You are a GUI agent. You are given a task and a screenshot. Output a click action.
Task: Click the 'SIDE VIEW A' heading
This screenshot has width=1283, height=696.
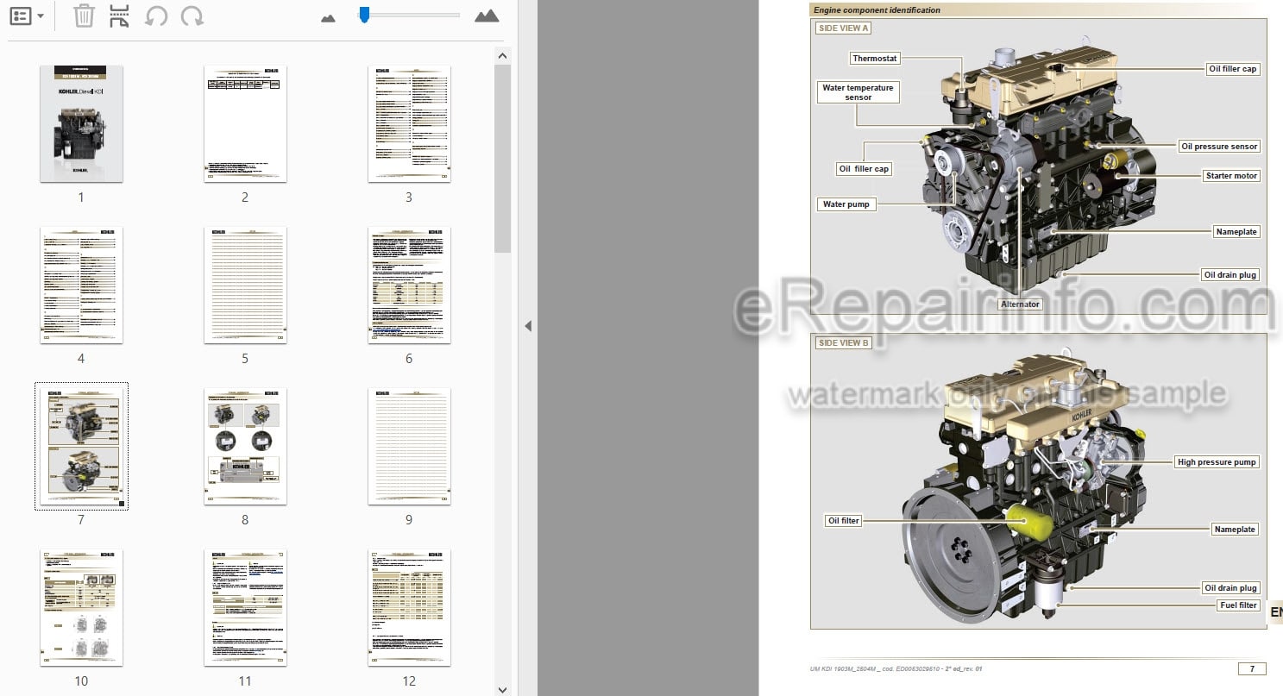pyautogui.click(x=844, y=28)
